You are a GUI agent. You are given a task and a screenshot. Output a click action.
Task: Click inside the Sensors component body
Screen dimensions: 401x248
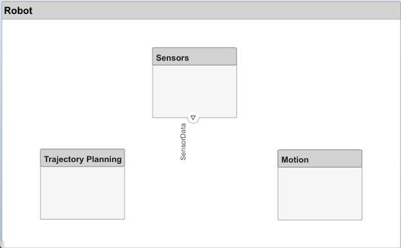click(x=194, y=91)
